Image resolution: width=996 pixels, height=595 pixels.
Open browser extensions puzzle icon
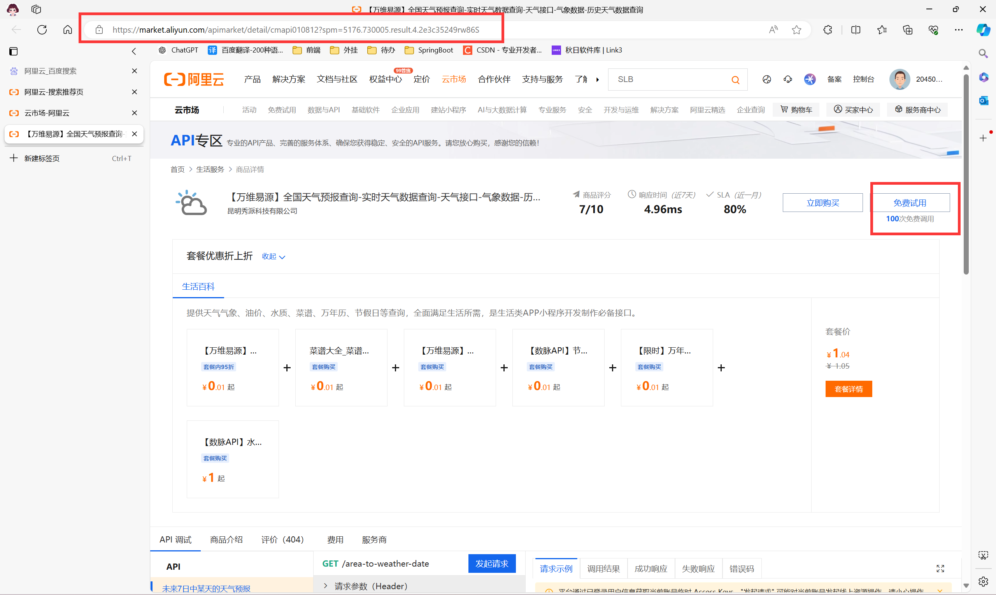(828, 30)
